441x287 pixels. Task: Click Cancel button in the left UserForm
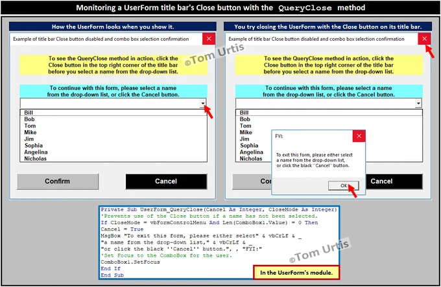[x=166, y=181]
